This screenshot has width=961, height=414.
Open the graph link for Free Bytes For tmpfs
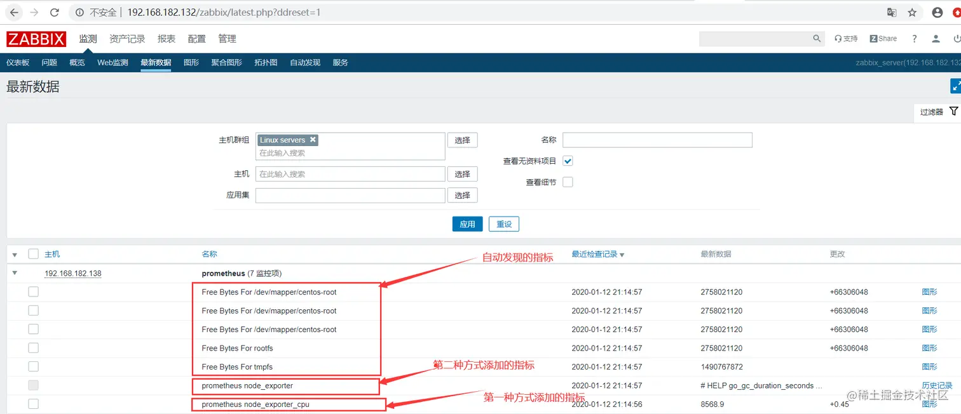(x=929, y=366)
